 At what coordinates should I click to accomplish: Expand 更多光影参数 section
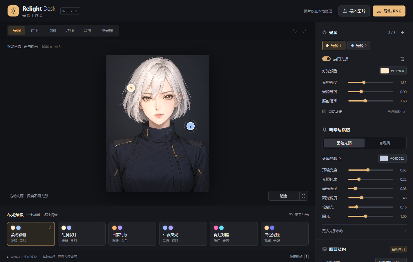pyautogui.click(x=364, y=231)
